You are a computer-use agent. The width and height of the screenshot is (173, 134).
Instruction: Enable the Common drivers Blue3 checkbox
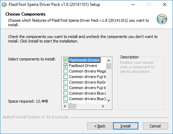66,99
